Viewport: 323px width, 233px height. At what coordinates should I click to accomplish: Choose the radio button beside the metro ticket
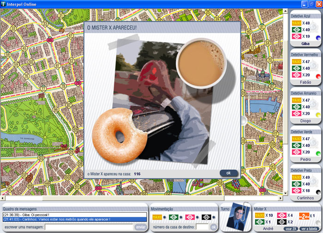point(197,217)
